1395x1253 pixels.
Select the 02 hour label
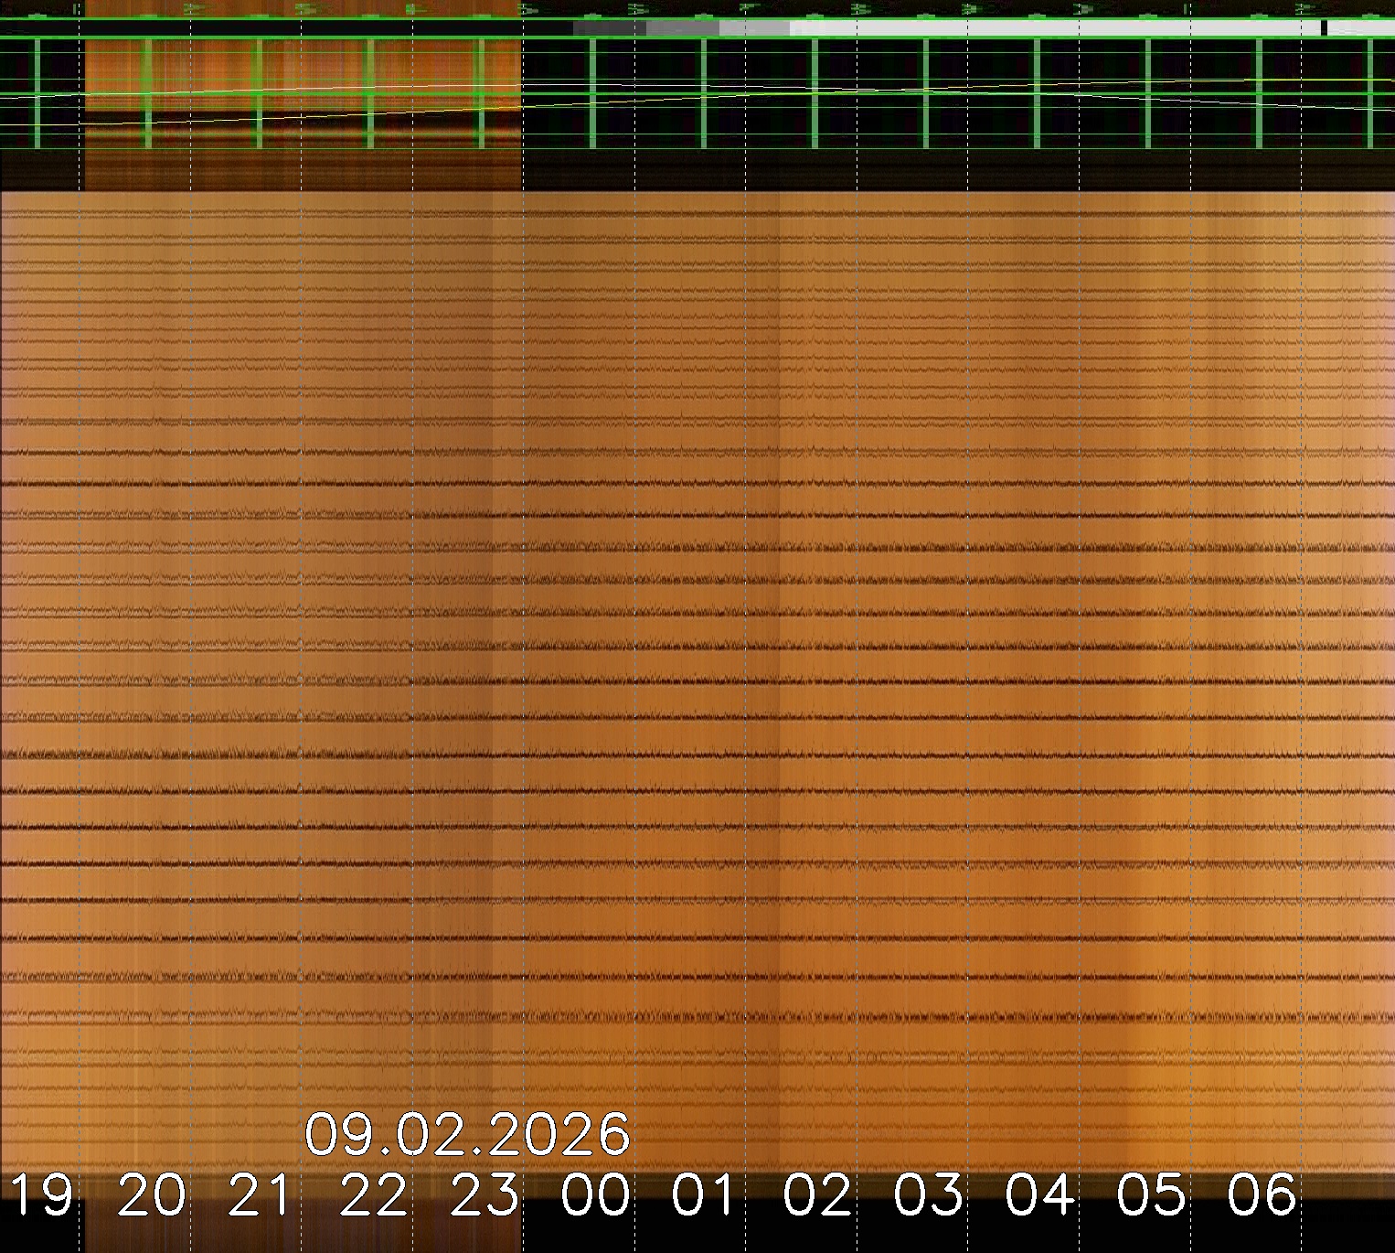[817, 1195]
